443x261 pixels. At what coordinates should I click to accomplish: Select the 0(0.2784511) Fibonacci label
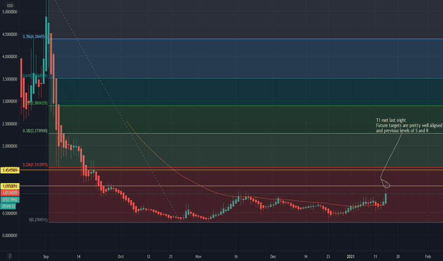point(38,220)
